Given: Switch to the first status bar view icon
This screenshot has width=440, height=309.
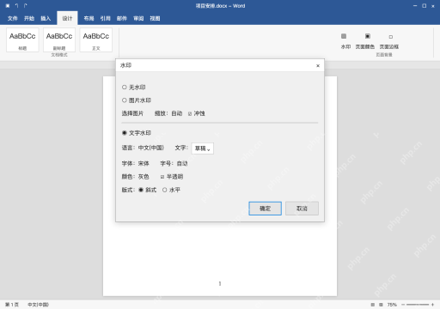Looking at the screenshot, I should pos(373,305).
